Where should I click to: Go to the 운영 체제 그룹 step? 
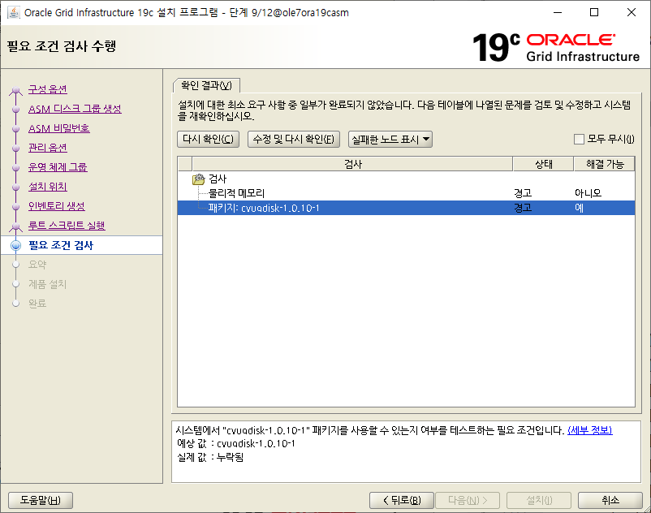tap(58, 167)
